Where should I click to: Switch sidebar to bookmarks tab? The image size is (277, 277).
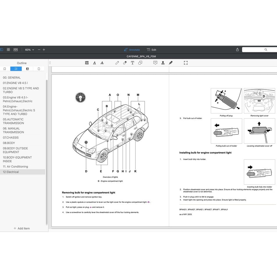pos(5,69)
